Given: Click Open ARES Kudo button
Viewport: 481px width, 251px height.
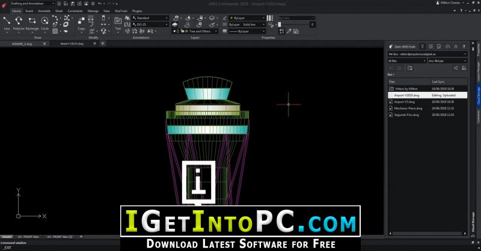Looking at the screenshot, I should pos(402,47).
